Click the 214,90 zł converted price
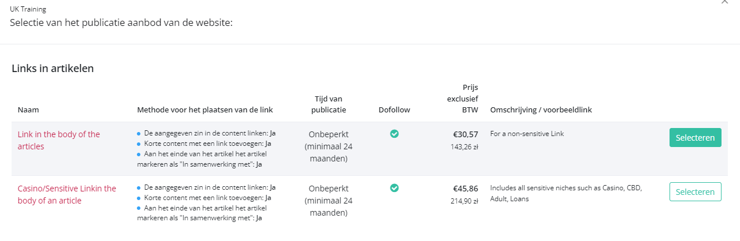 (x=465, y=201)
